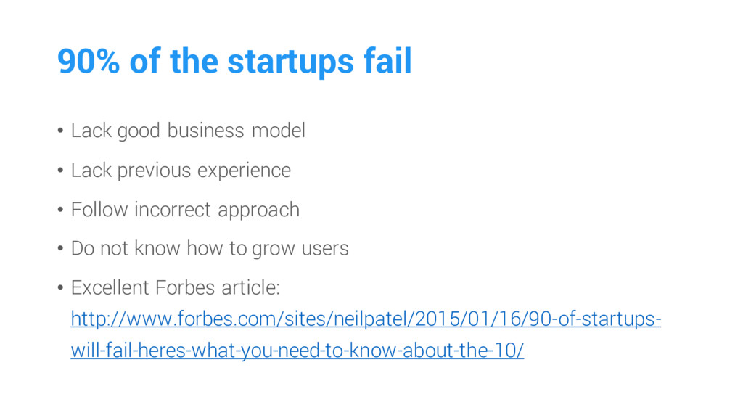This screenshot has width=743, height=418.
Task: Click the "Do not know how to grow users" line
Action: coord(210,249)
